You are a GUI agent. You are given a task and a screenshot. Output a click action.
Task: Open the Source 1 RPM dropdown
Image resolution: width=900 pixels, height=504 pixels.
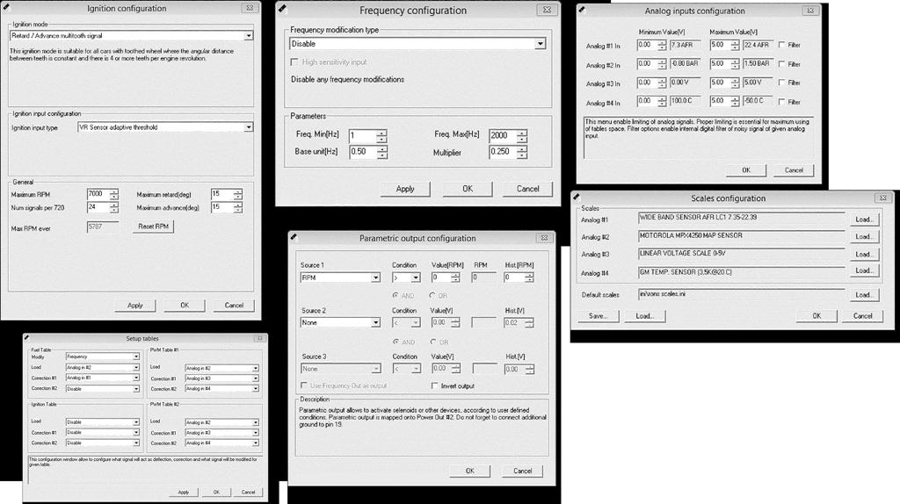[x=374, y=278]
